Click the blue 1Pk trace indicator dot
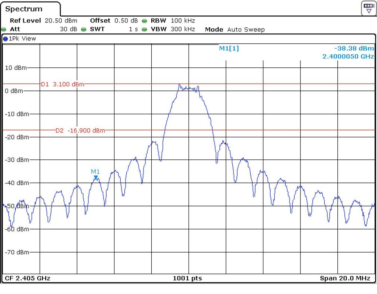377x294 pixels. tap(5, 39)
